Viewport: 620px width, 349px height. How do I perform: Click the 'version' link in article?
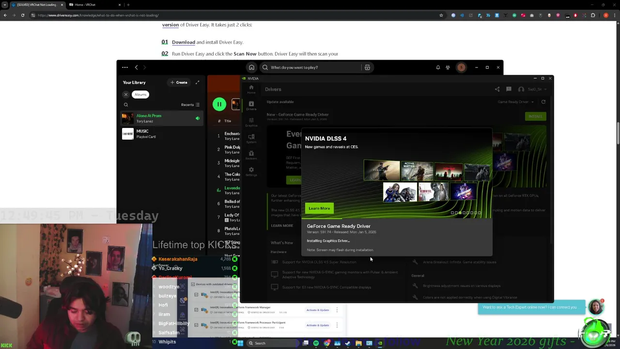coord(170,25)
